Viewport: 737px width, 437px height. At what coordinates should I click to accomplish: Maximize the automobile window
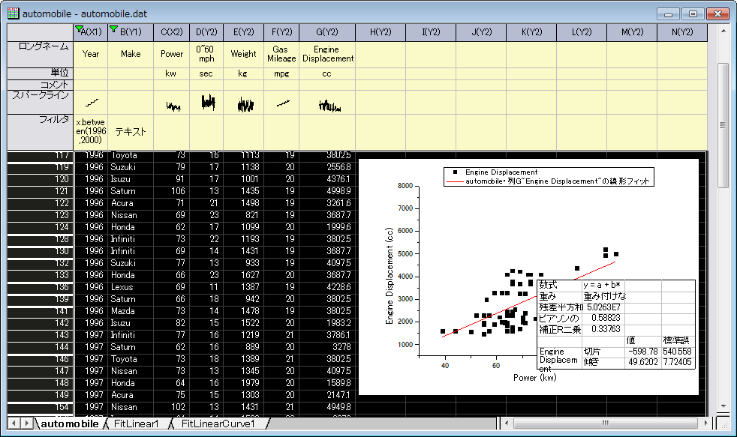click(x=693, y=13)
